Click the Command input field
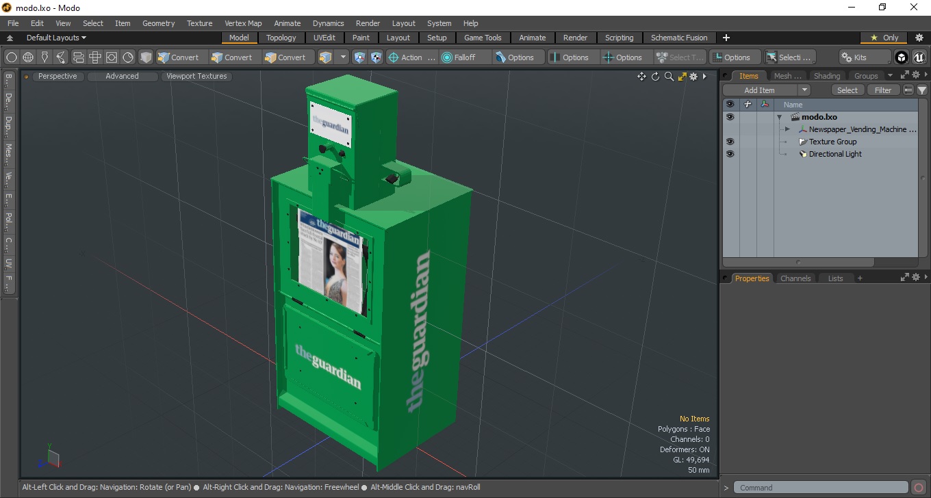 pyautogui.click(x=822, y=488)
